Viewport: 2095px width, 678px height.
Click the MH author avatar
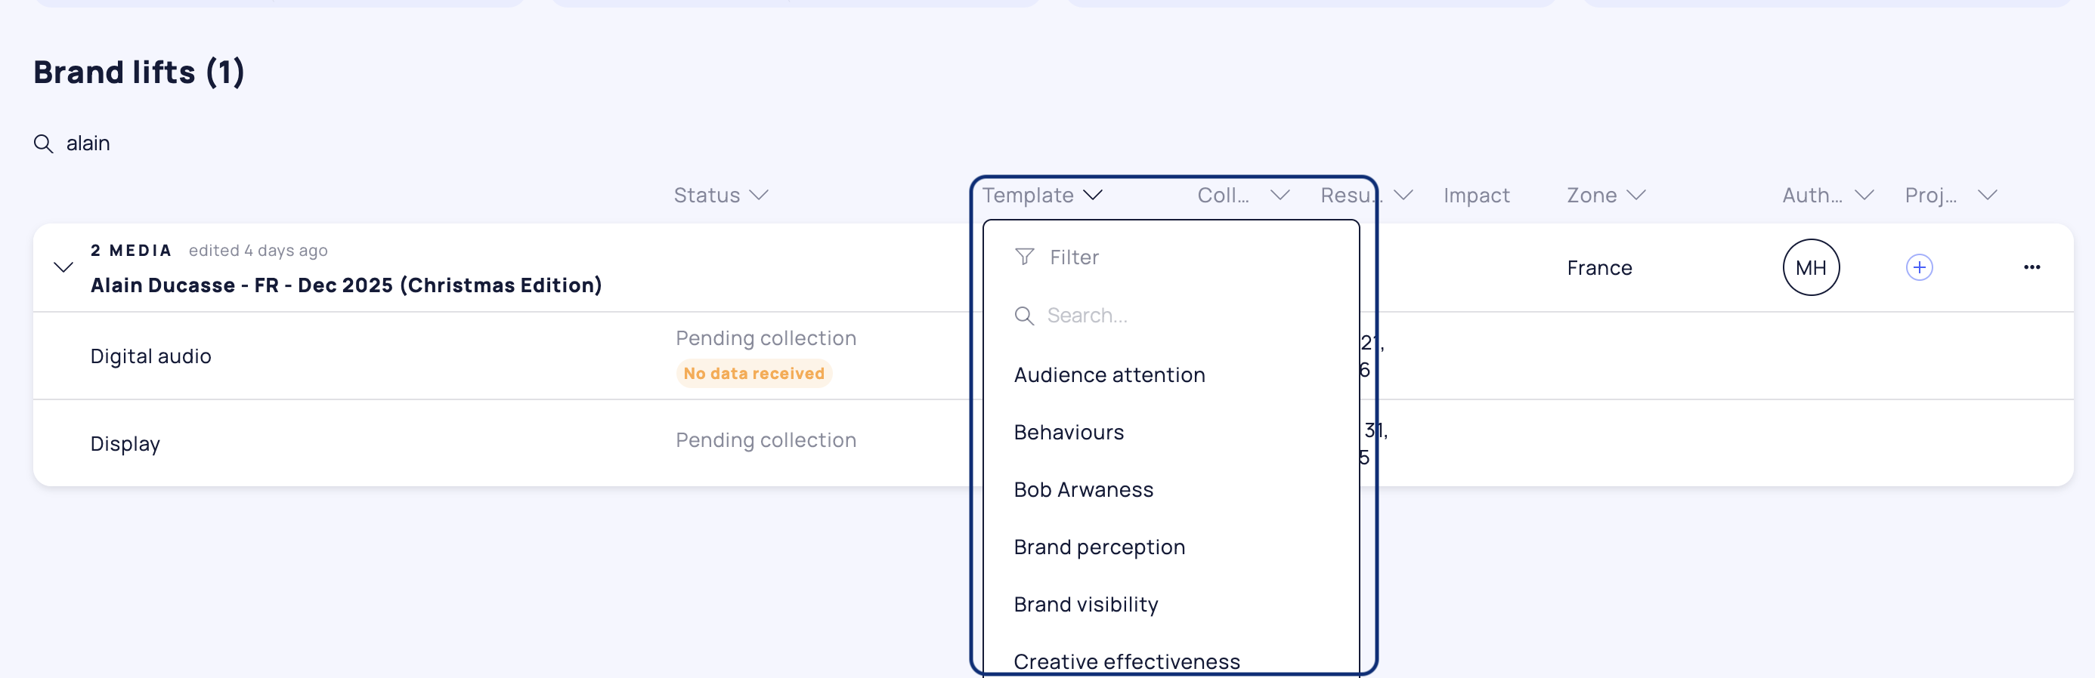1810,267
